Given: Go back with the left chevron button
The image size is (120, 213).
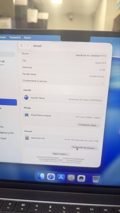Looking at the screenshot, I should click(21, 46).
